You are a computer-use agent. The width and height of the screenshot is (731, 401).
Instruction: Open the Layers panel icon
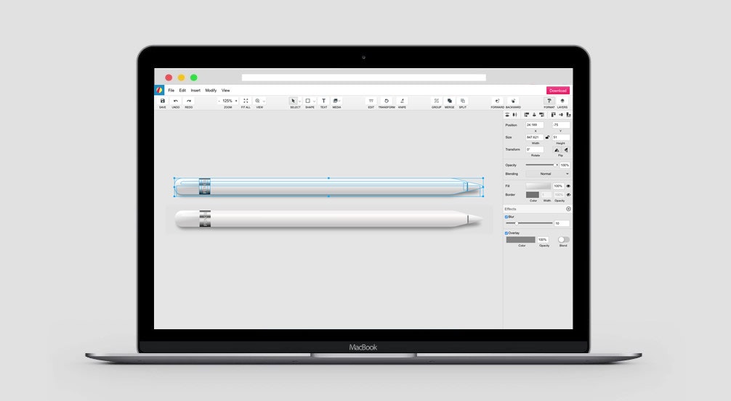click(562, 101)
